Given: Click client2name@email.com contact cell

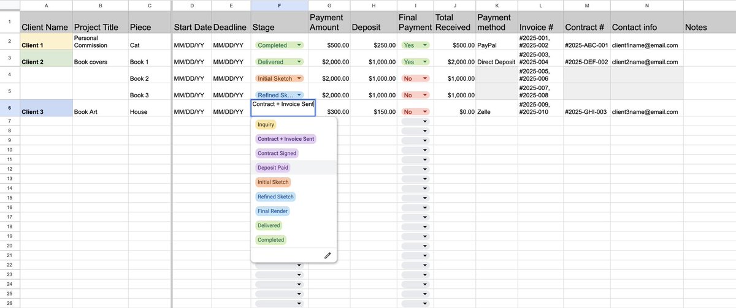Looking at the screenshot, I should (646, 58).
